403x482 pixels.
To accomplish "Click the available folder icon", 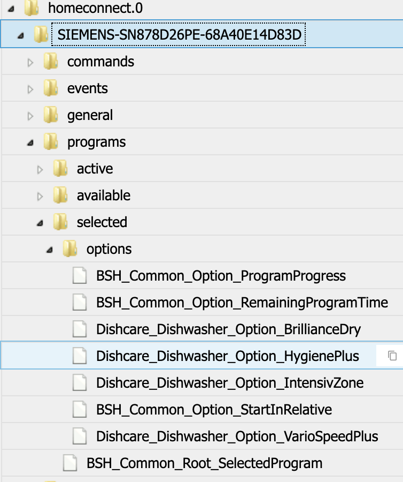I will point(60,194).
